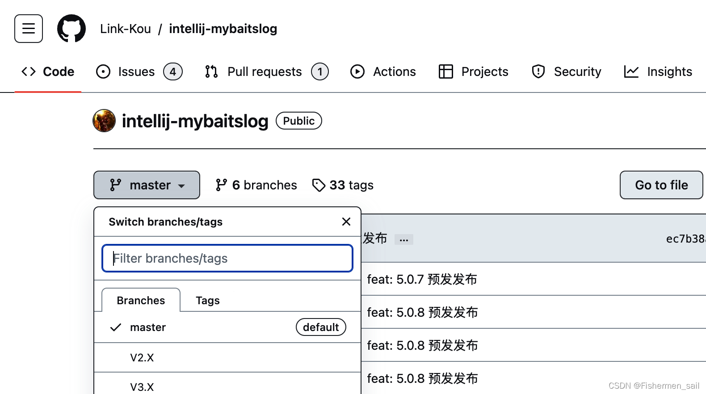Screen dimensions: 706x394
Task: Open the Link-Kou owner profile link
Action: 126,29
